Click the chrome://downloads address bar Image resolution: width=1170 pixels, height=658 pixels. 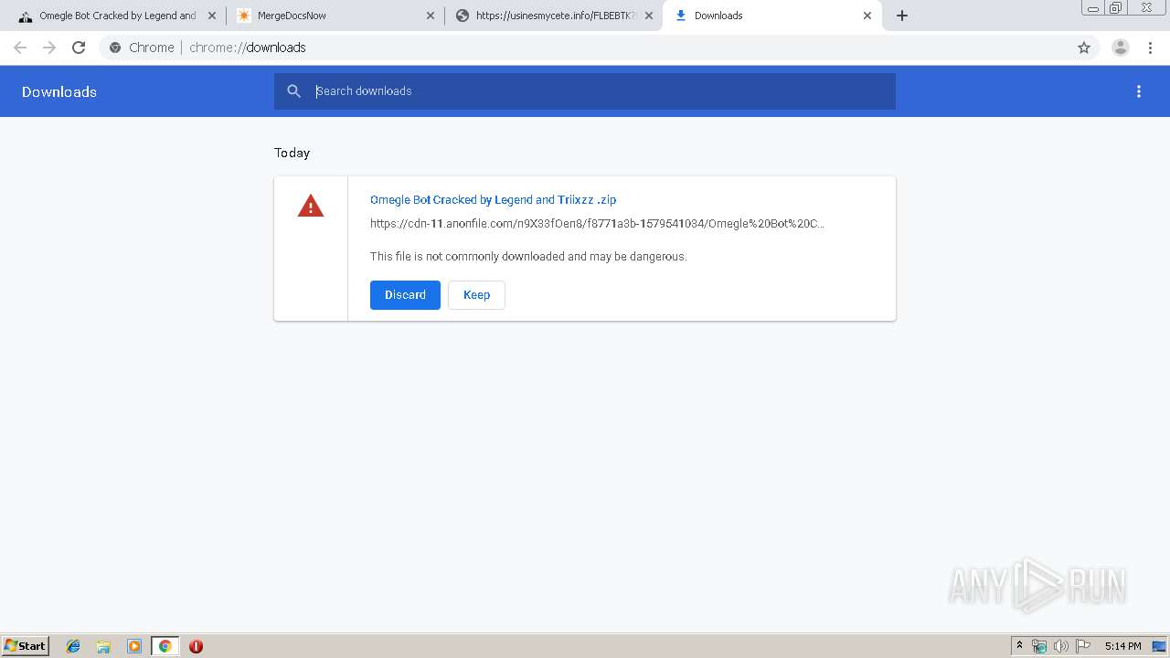click(x=585, y=48)
